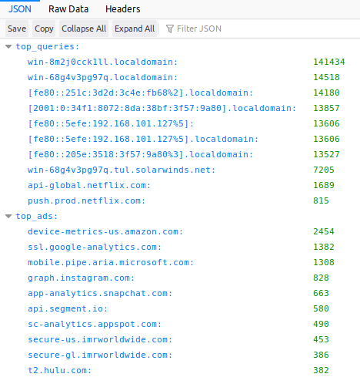Collapse the top_ads node
Viewport: 360px width, 384px height.
(x=8, y=217)
